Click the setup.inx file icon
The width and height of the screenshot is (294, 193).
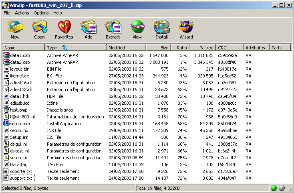point(6,130)
